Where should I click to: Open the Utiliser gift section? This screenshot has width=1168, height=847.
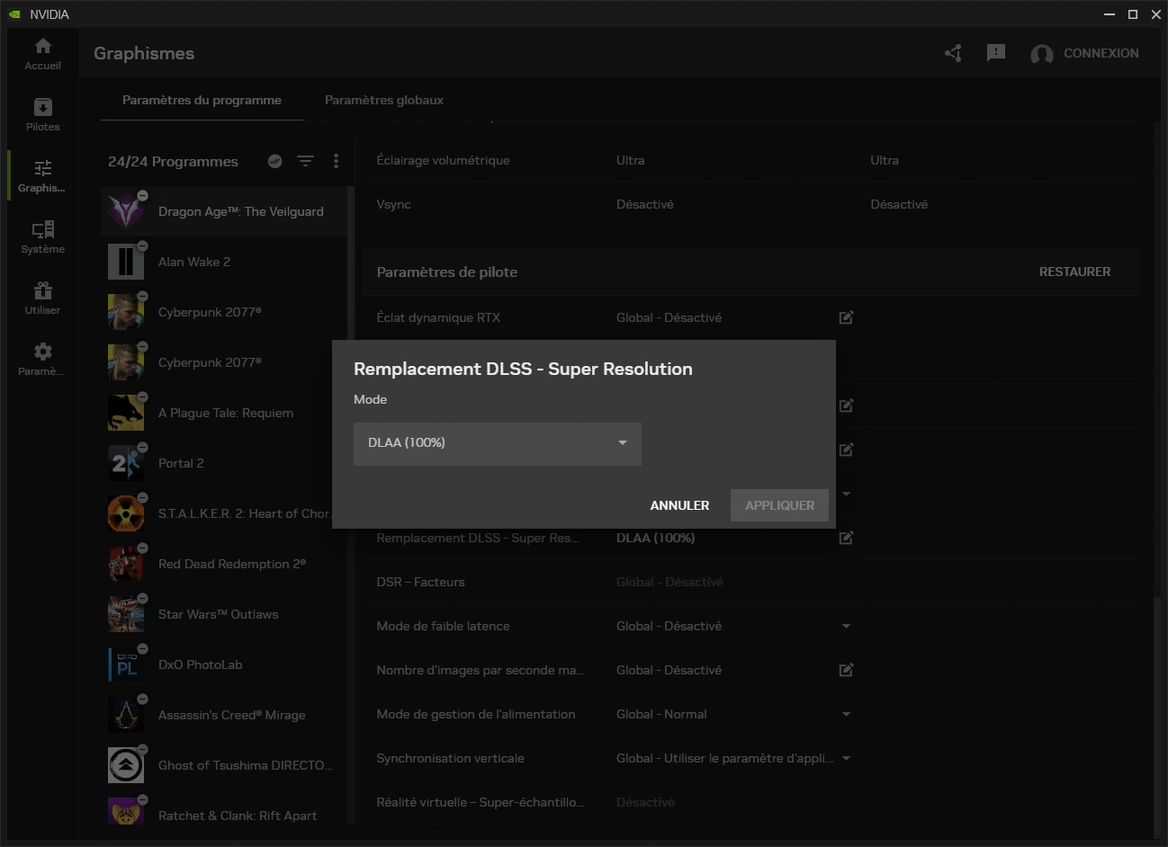point(42,298)
